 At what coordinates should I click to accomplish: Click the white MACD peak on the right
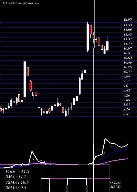[x=105, y=139]
